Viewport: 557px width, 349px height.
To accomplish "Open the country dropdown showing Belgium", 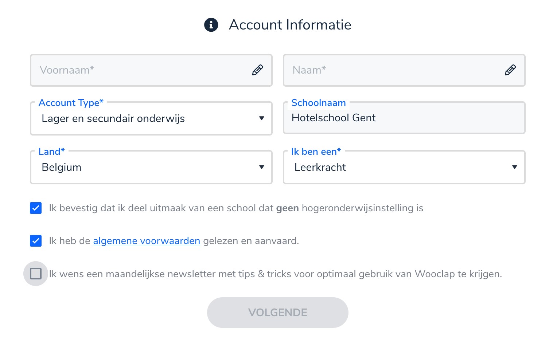I will click(146, 168).
